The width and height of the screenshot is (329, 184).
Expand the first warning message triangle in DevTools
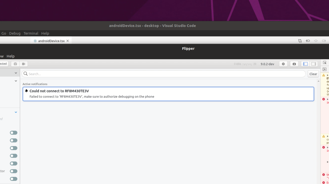(x=328, y=75)
